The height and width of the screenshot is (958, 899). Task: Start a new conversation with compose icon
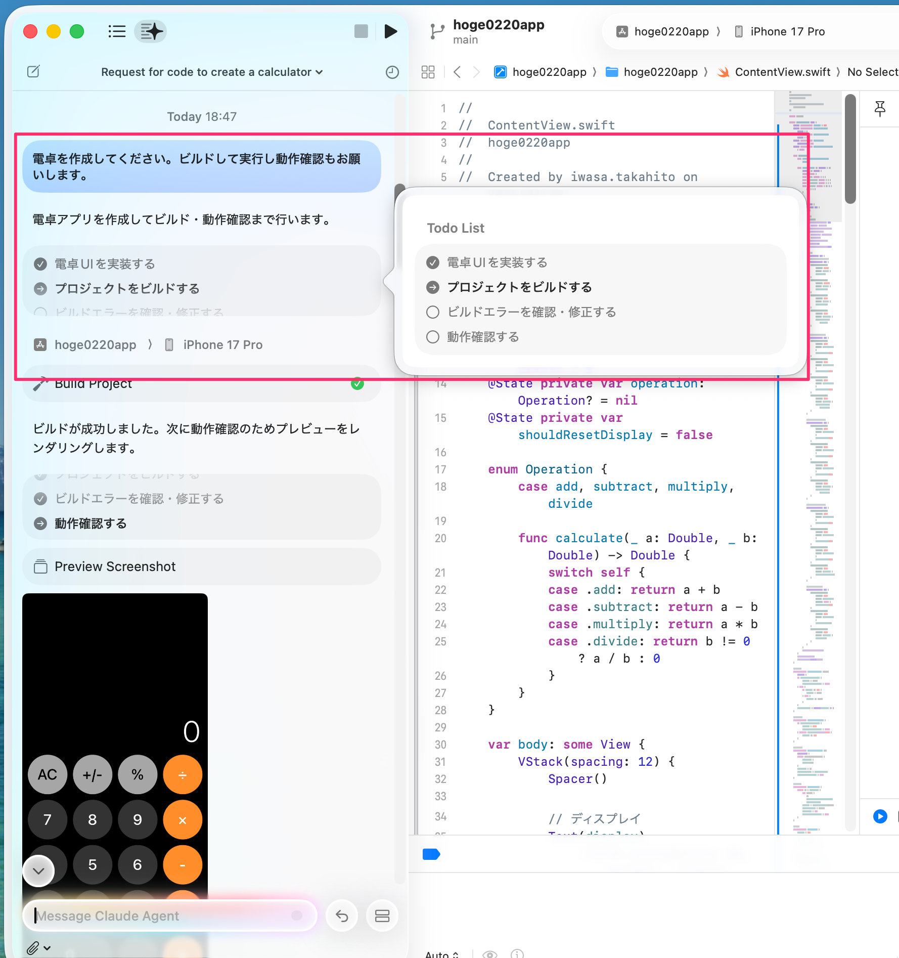(x=33, y=72)
